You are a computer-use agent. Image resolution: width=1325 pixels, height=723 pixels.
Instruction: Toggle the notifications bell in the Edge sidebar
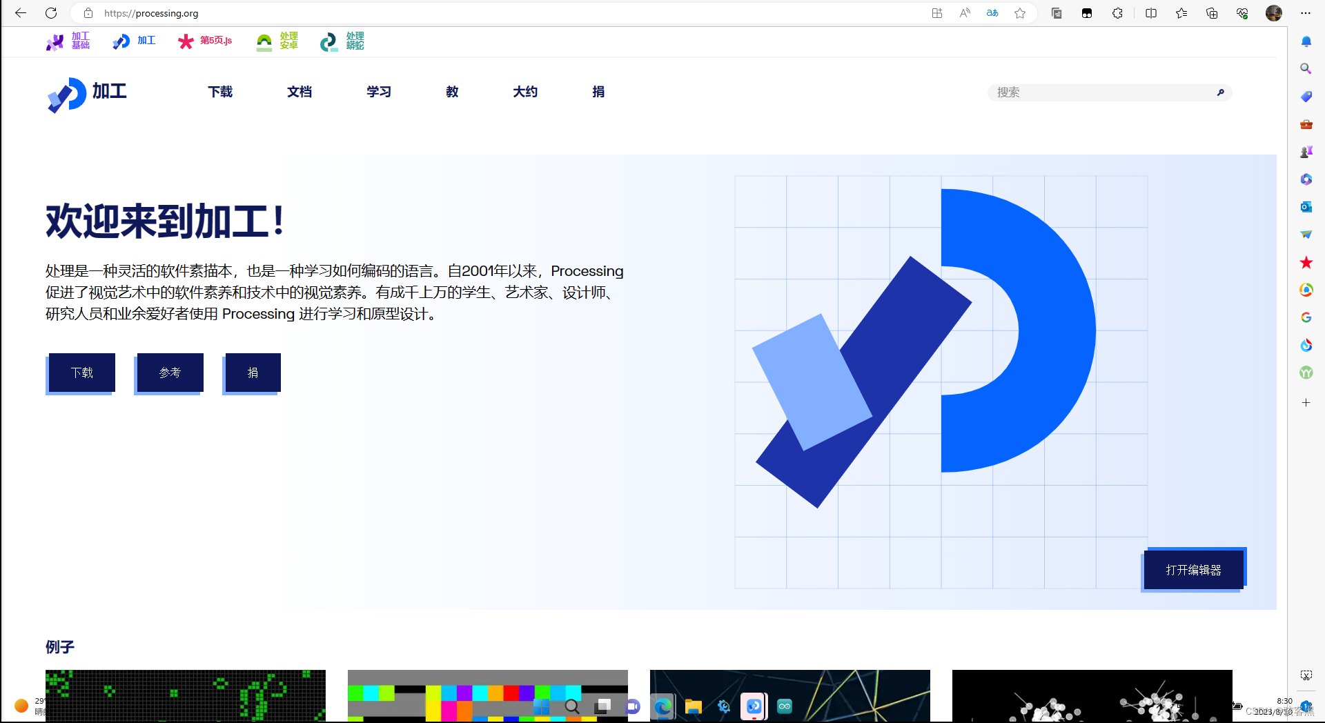tap(1306, 41)
